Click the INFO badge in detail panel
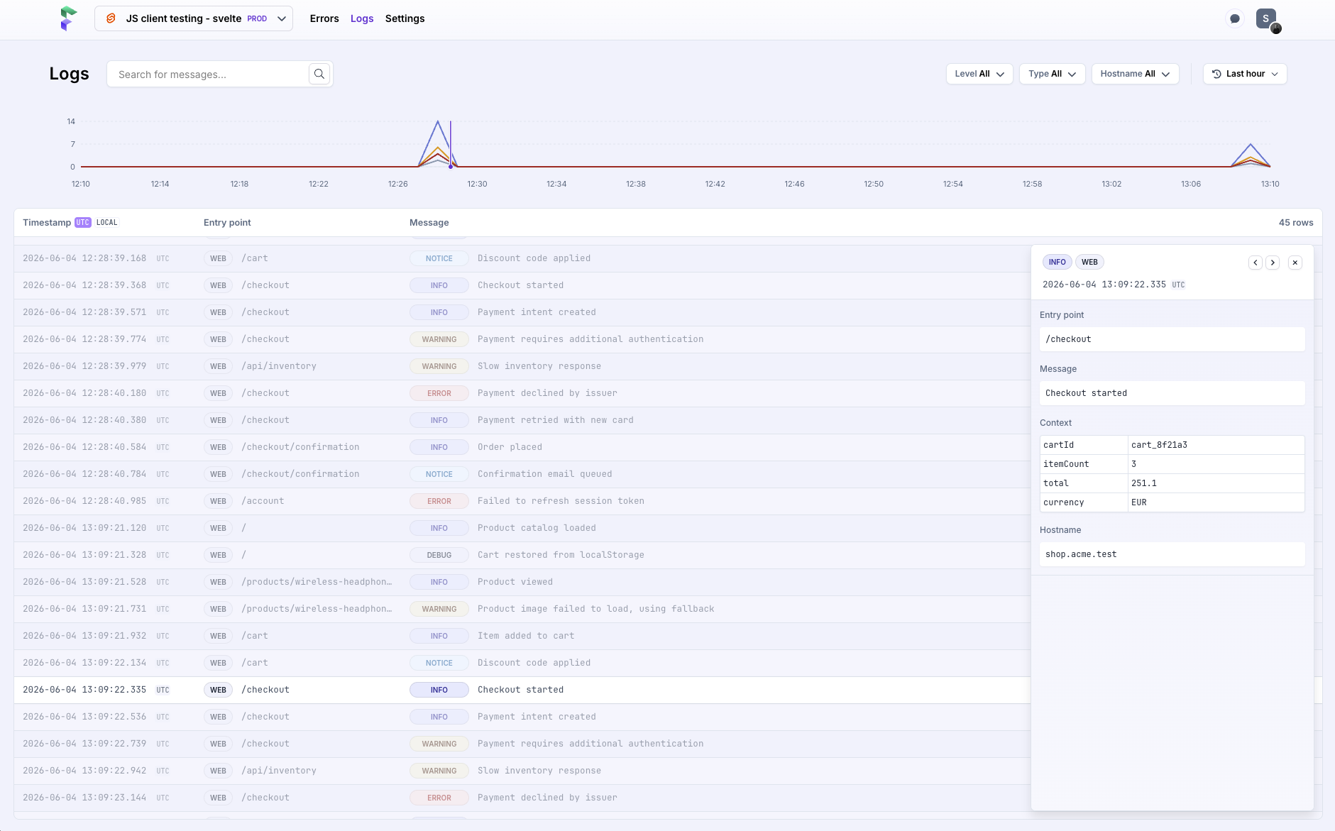The height and width of the screenshot is (831, 1335). [1057, 262]
